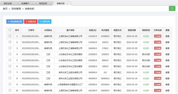Close the 物流发货 tab with its x
The height and width of the screenshot is (94, 178).
point(50,3)
